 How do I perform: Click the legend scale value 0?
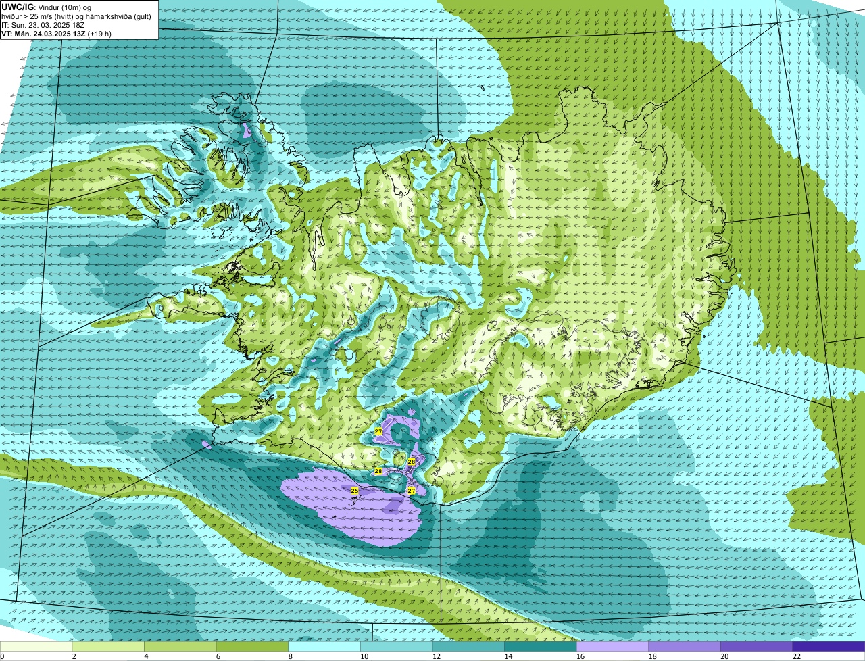(2, 656)
